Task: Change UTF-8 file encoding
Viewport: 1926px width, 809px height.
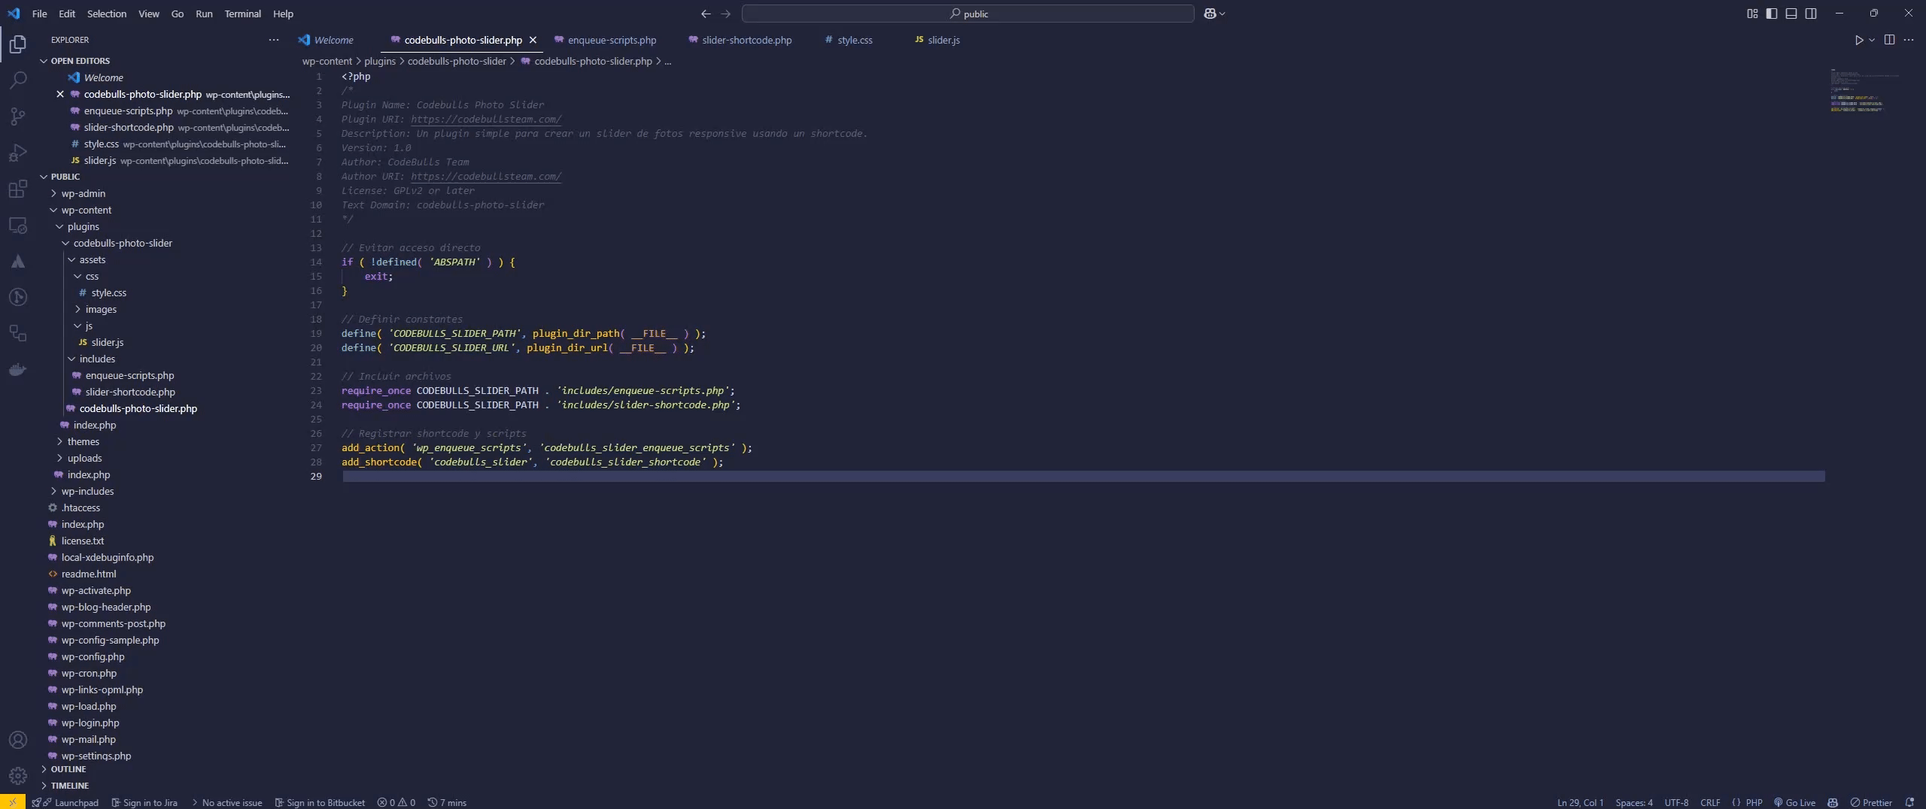Action: pyautogui.click(x=1676, y=802)
